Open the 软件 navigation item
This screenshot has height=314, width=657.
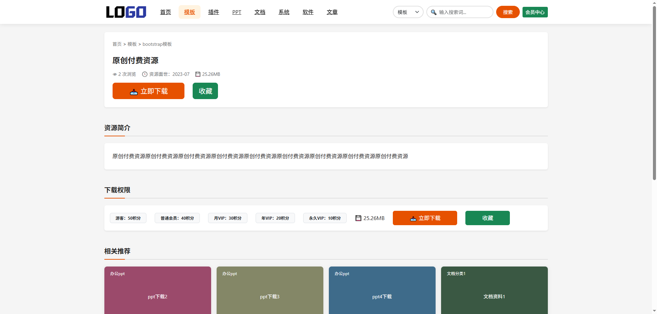pyautogui.click(x=308, y=12)
